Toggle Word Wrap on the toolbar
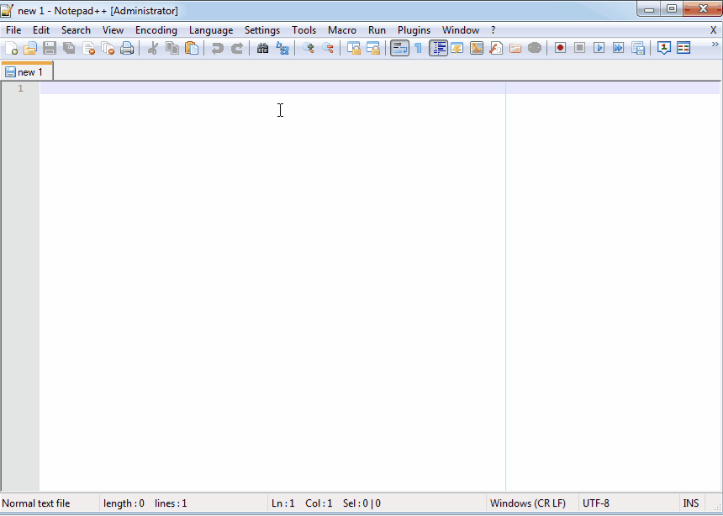 click(x=399, y=48)
